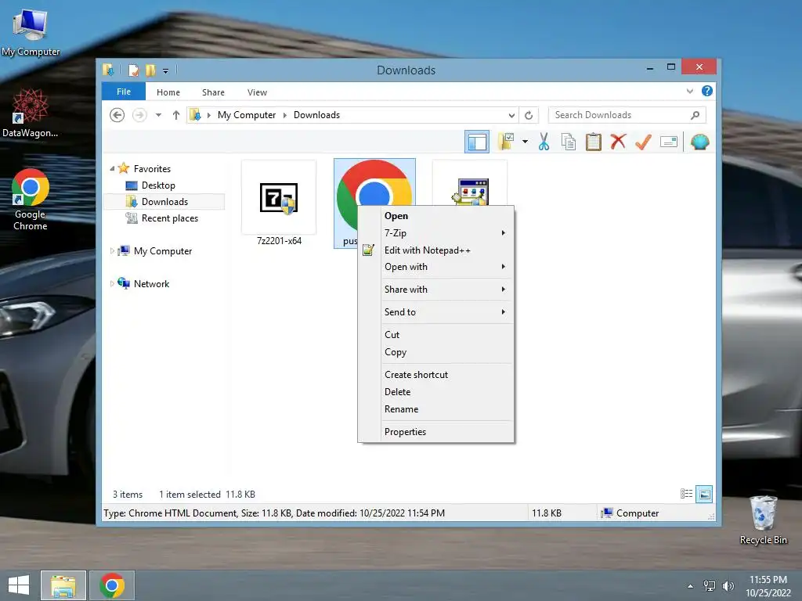The image size is (802, 601).
Task: Go up one folder level arrow
Action: pyautogui.click(x=176, y=115)
